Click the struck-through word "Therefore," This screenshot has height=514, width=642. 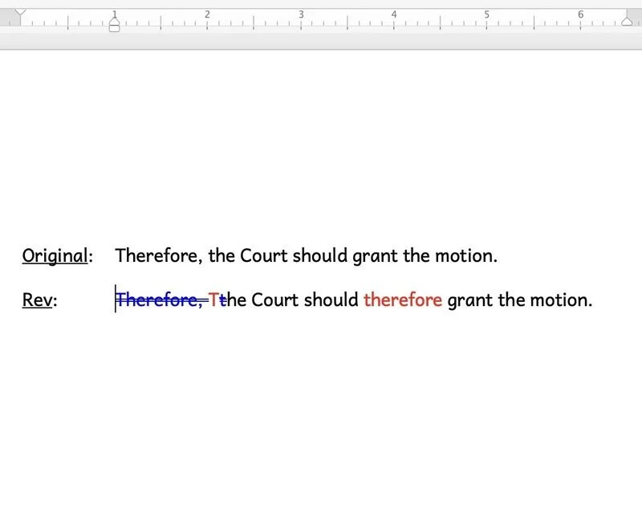(159, 300)
